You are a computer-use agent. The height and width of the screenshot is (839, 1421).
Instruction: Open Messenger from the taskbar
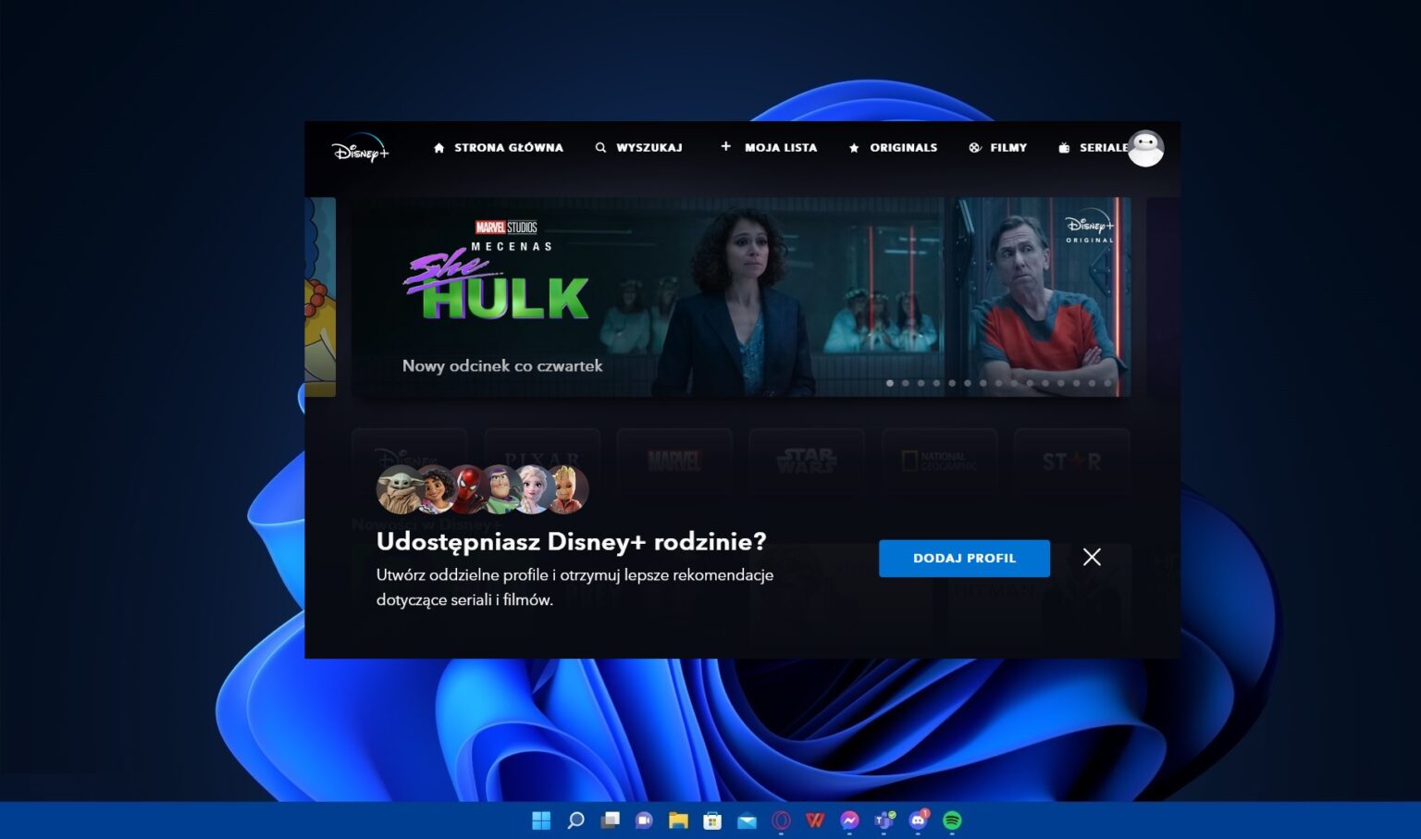(849, 820)
